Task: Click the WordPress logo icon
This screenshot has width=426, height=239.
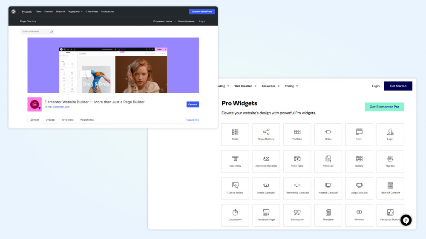Action: [14, 11]
